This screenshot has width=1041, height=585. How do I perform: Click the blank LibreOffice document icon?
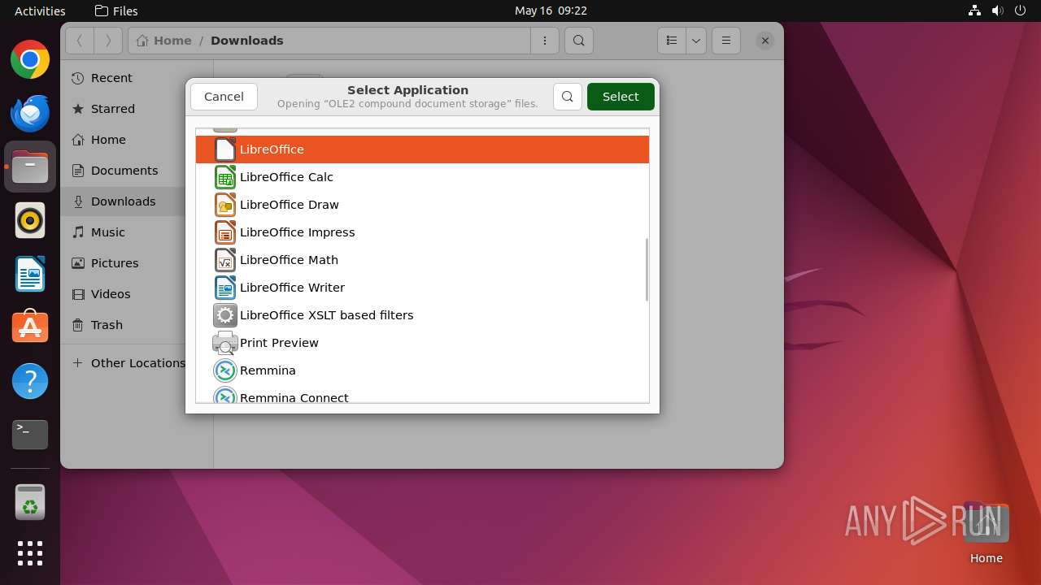click(225, 149)
